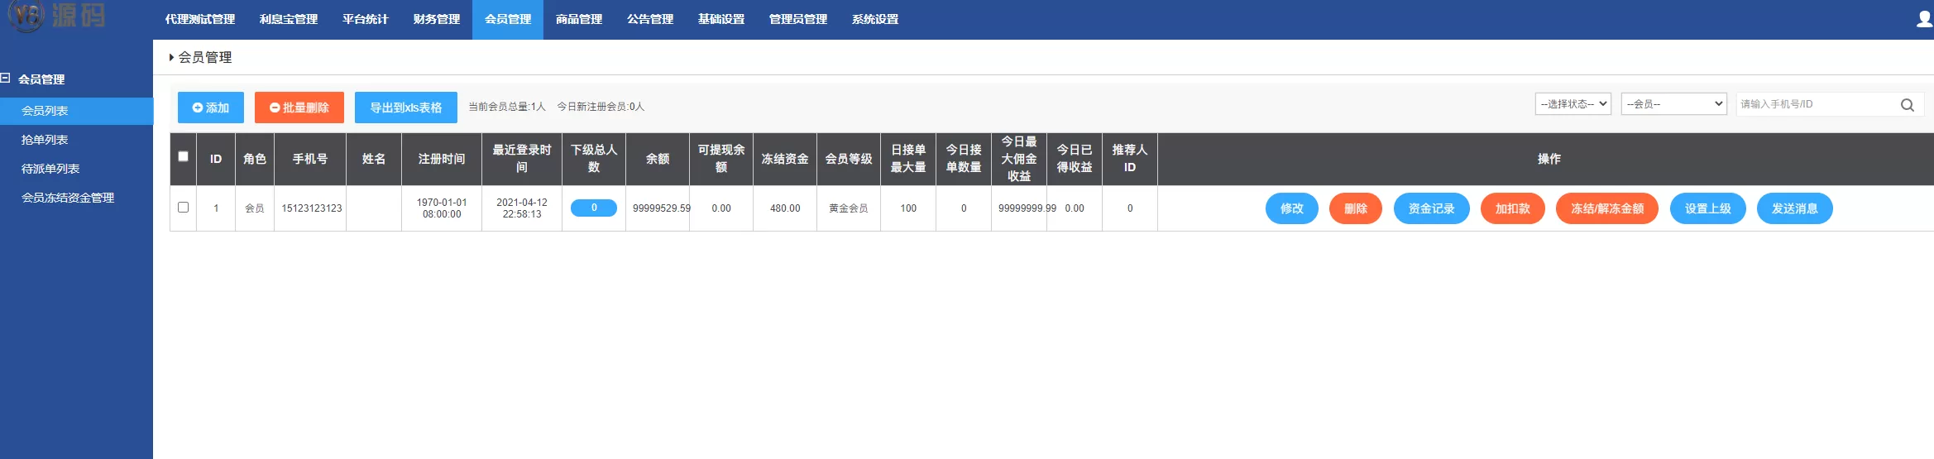Click the user profile icon at top right
The width and height of the screenshot is (1934, 459).
click(x=1924, y=19)
